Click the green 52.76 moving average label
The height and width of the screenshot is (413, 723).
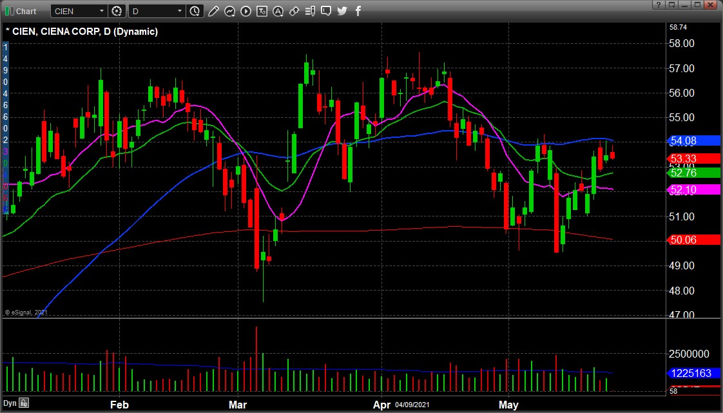[693, 173]
